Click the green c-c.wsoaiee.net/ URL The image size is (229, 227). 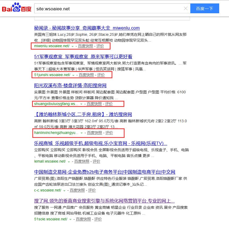click(48, 190)
